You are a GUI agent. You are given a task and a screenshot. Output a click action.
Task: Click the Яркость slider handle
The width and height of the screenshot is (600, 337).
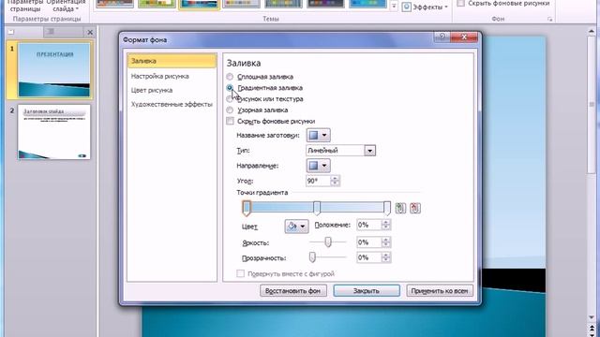click(x=328, y=242)
